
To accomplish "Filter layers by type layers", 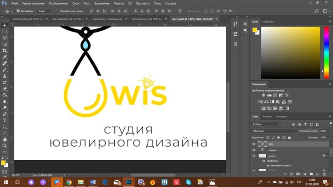I will click(305, 124).
